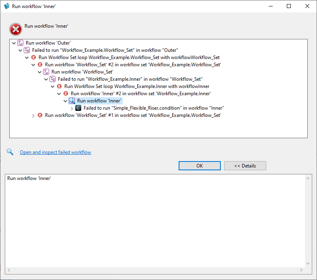Select Run workflow 'Workflow_Set' #1 row
This screenshot has height=280, width=317.
(133, 115)
